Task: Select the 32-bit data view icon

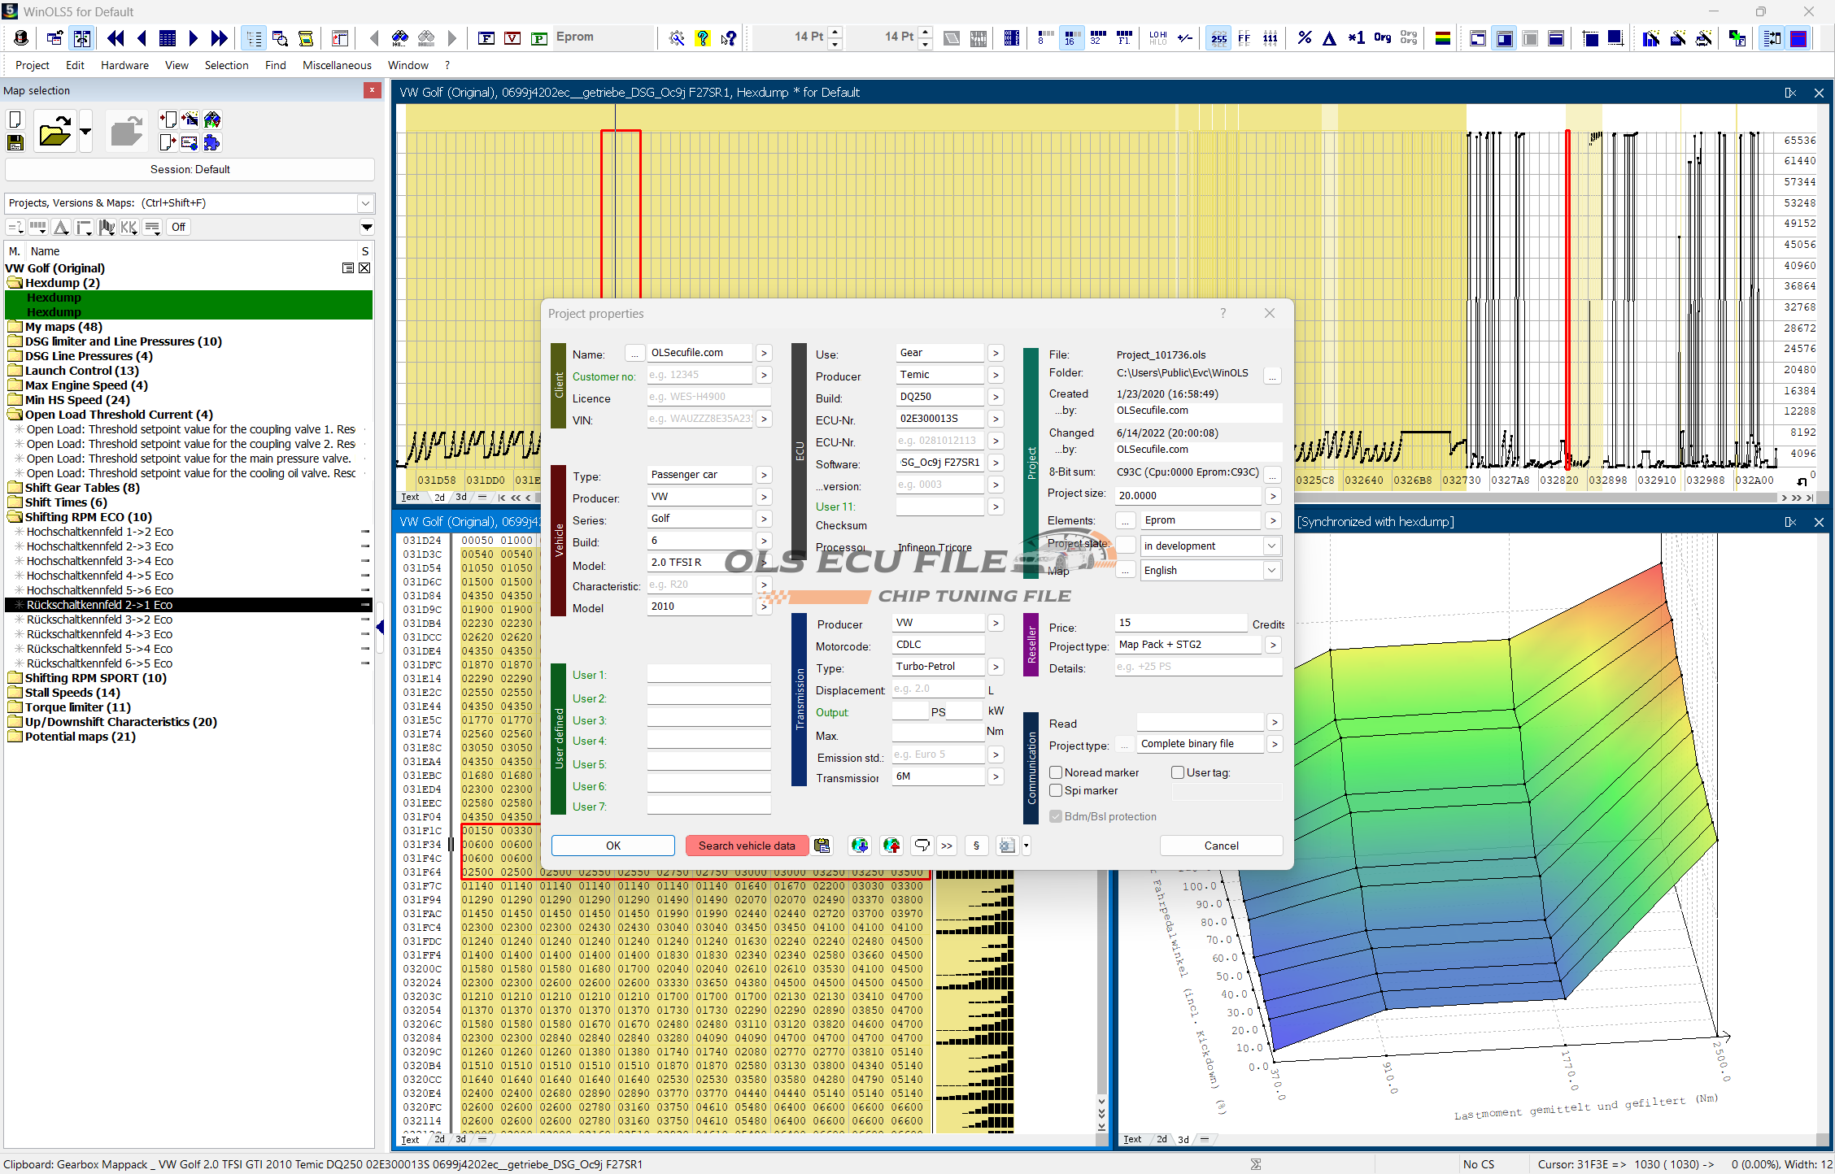Action: point(1097,38)
